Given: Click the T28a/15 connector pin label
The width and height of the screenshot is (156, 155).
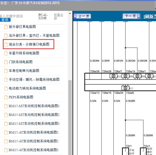Looking at the screenshot, I should 107,93.
